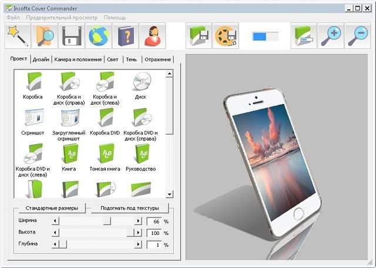Switch to the Свет tab

click(113, 59)
